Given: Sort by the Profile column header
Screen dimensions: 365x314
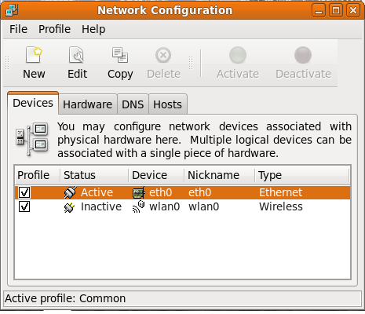Looking at the screenshot, I should coord(38,175).
